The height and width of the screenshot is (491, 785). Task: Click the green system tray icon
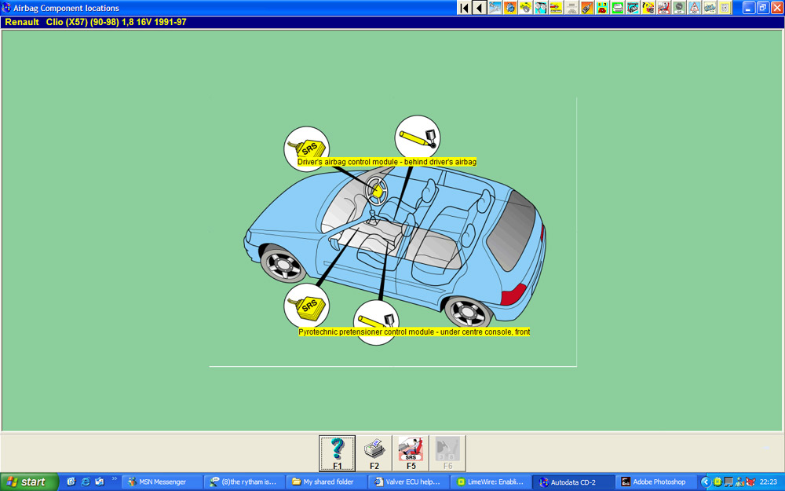717,482
